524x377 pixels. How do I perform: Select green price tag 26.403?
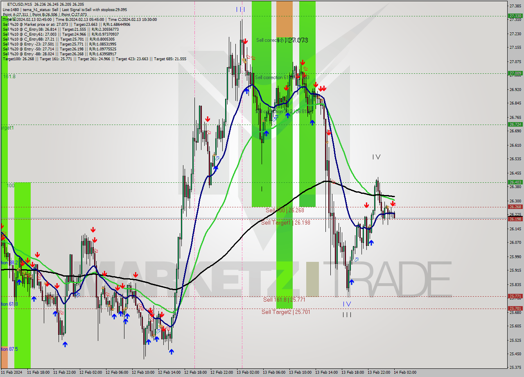tap(515, 182)
